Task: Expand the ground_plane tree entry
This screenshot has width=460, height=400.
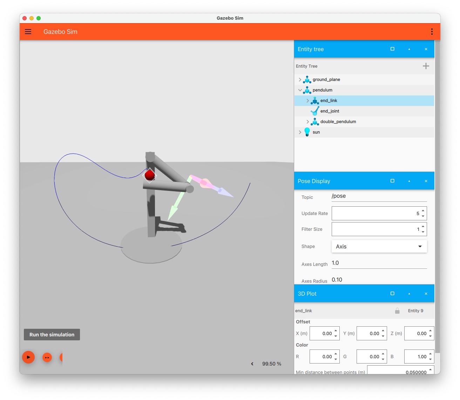Action: (300, 79)
